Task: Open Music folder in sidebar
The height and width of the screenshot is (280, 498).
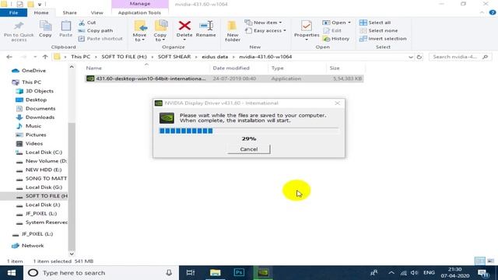Action: (33, 126)
